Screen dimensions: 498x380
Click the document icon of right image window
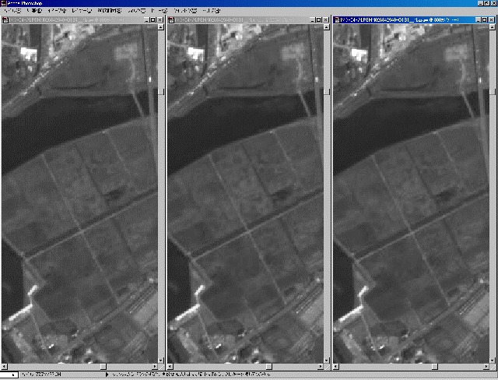tap(337, 20)
